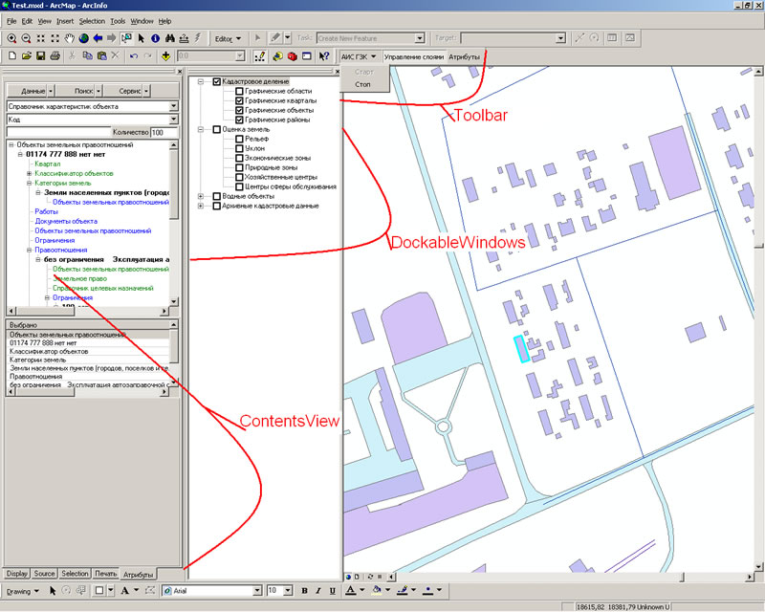Image resolution: width=765 pixels, height=612 pixels.
Task: Select the Zoom Out tool
Action: click(27, 38)
